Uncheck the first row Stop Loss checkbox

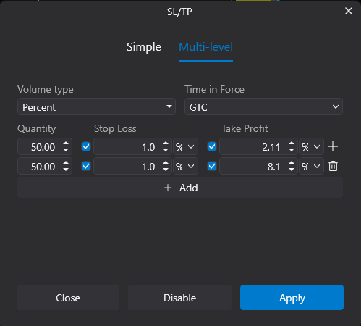point(86,146)
